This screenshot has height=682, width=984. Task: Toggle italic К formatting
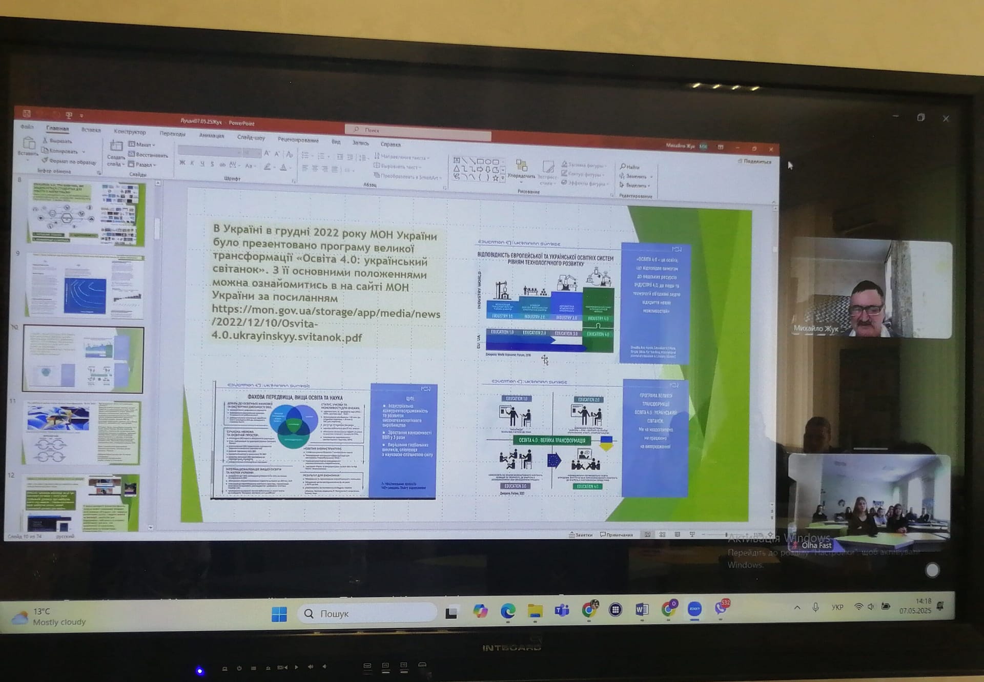[192, 163]
